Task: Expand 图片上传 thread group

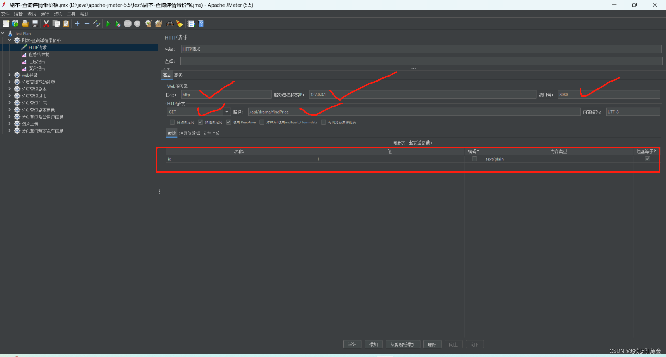Action: 10,123
